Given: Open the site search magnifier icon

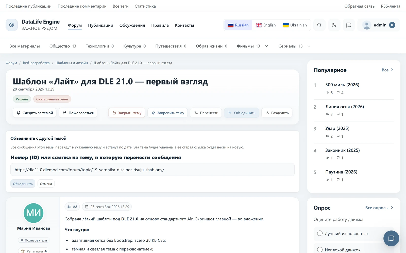Looking at the screenshot, I should pyautogui.click(x=319, y=25).
